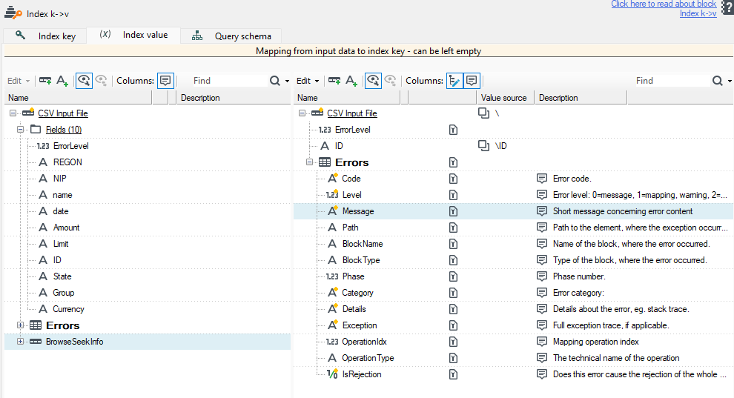Image resolution: width=734 pixels, height=398 pixels.
Task: Toggle greyed eye button in left toolbar
Action: (x=101, y=81)
